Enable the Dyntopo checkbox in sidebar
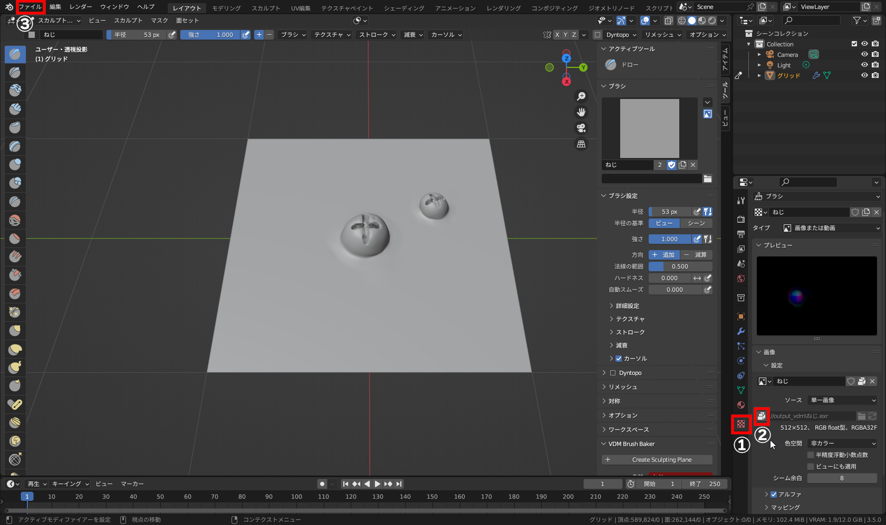This screenshot has height=525, width=886. pyautogui.click(x=613, y=373)
